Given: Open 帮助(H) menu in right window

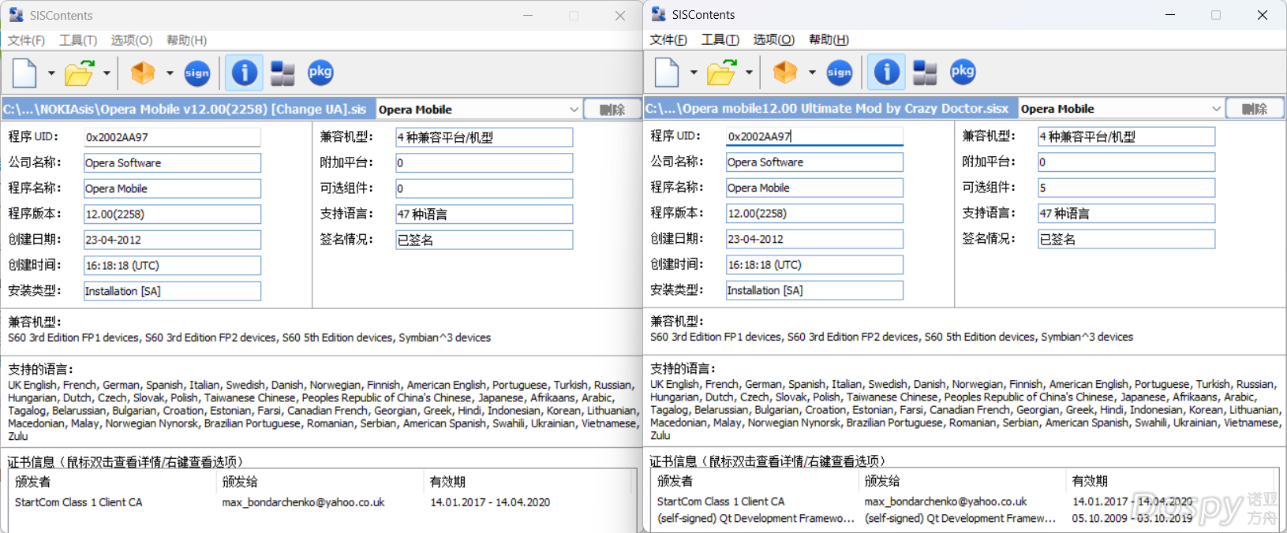Looking at the screenshot, I should pos(829,39).
